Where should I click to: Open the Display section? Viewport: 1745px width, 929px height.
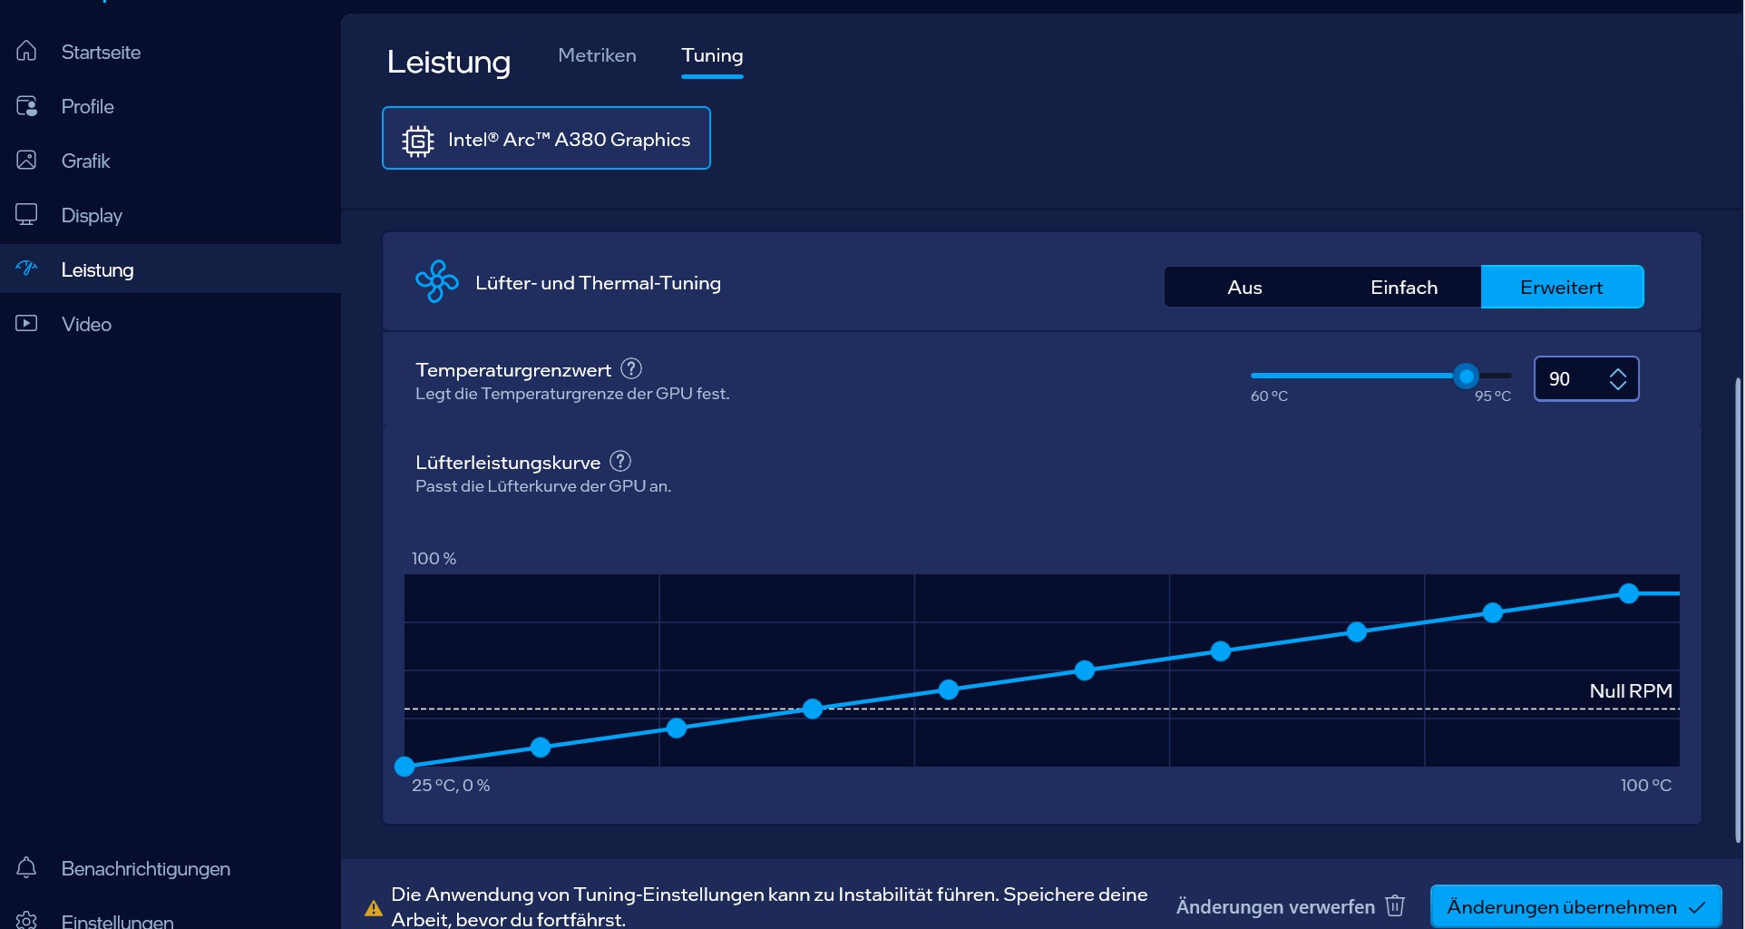[x=171, y=215]
